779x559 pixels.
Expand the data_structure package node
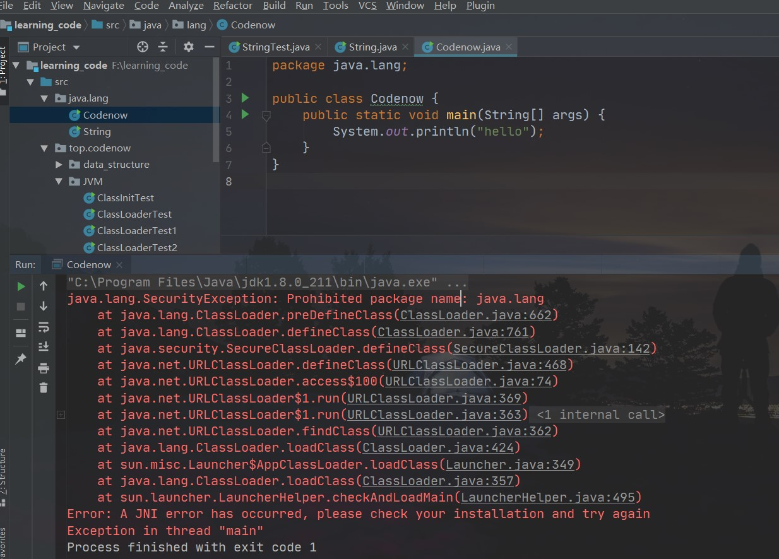(59, 165)
